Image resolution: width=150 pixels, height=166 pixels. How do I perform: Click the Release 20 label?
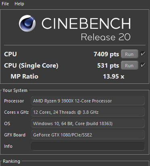(x=106, y=37)
